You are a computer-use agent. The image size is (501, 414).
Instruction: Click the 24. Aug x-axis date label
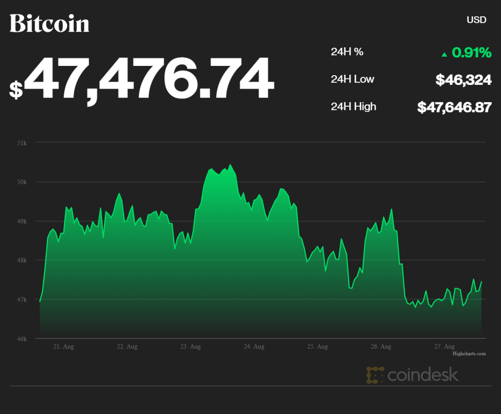[253, 347]
